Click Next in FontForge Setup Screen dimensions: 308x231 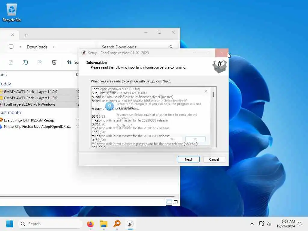189,159
